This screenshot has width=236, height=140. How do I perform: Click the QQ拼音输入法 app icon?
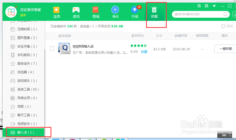(64, 48)
